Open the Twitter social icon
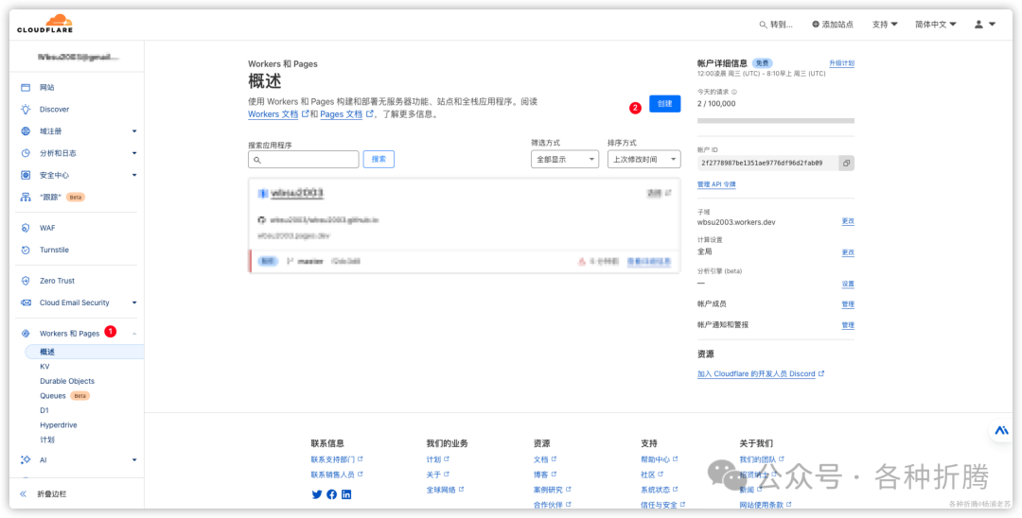The width and height of the screenshot is (1022, 518). [x=317, y=494]
